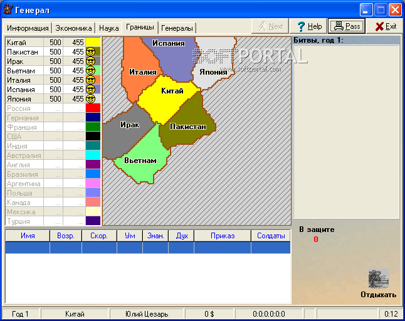
Task: Click the Exit button
Action: click(386, 26)
